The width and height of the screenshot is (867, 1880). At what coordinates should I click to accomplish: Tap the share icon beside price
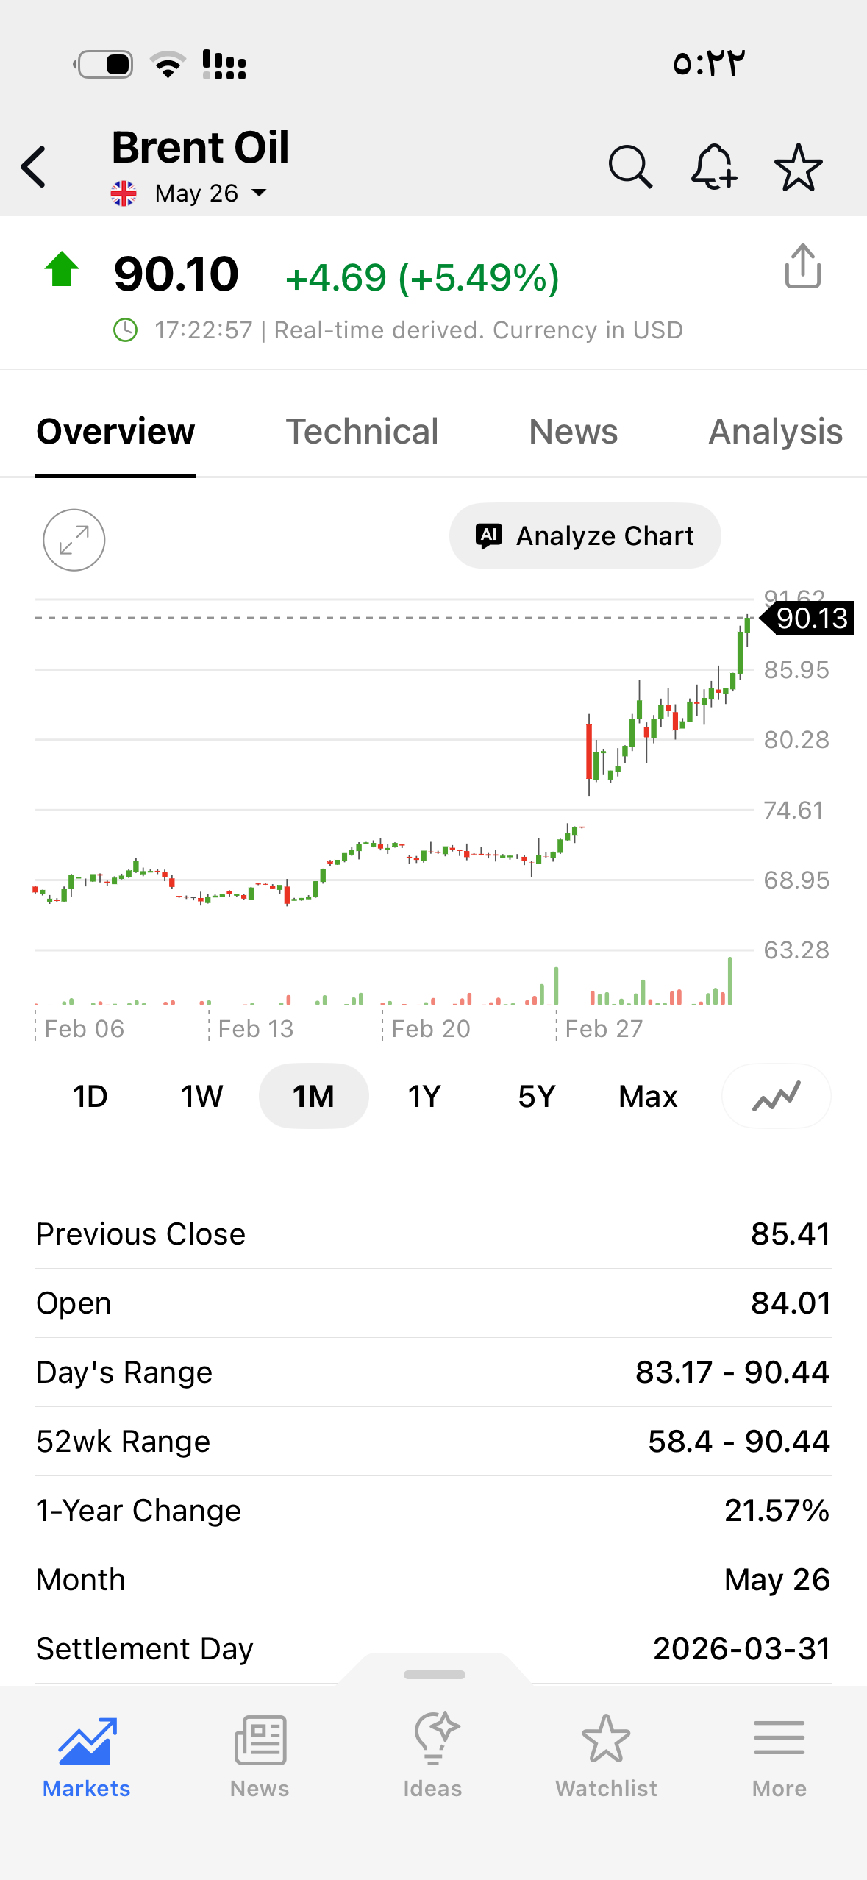click(802, 266)
